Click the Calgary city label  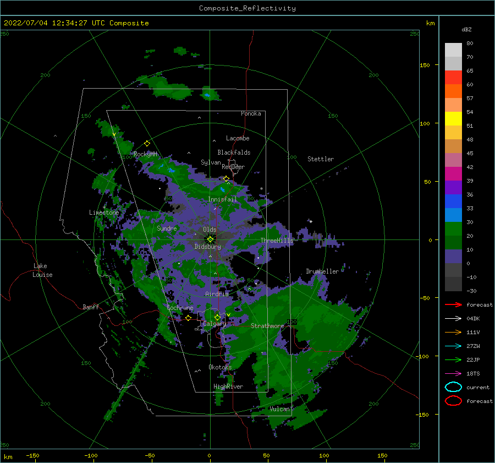[215, 324]
